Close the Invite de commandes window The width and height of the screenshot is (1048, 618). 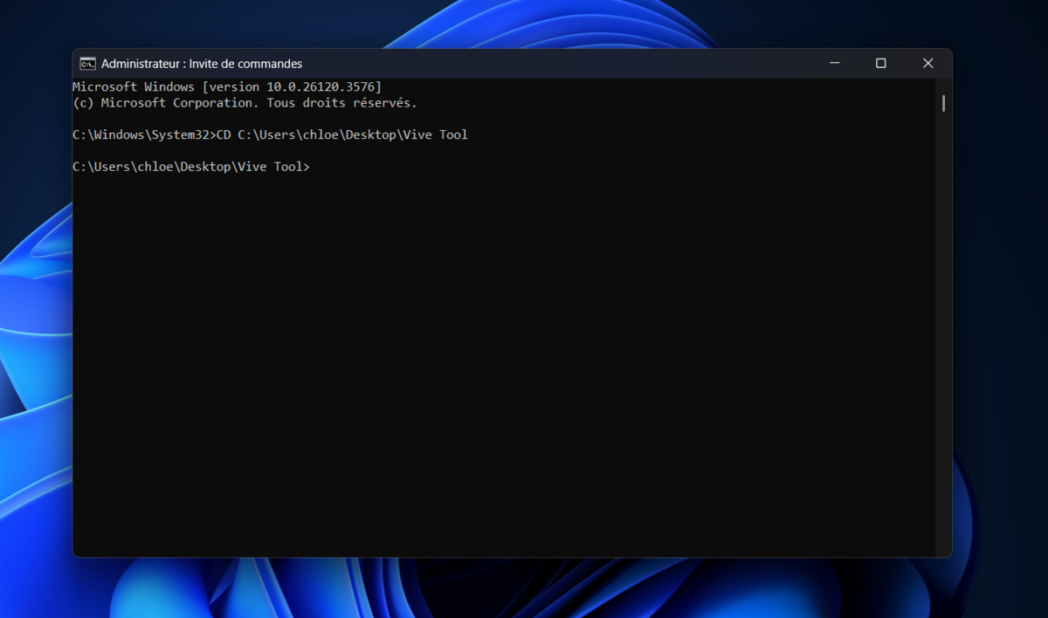[x=927, y=63]
